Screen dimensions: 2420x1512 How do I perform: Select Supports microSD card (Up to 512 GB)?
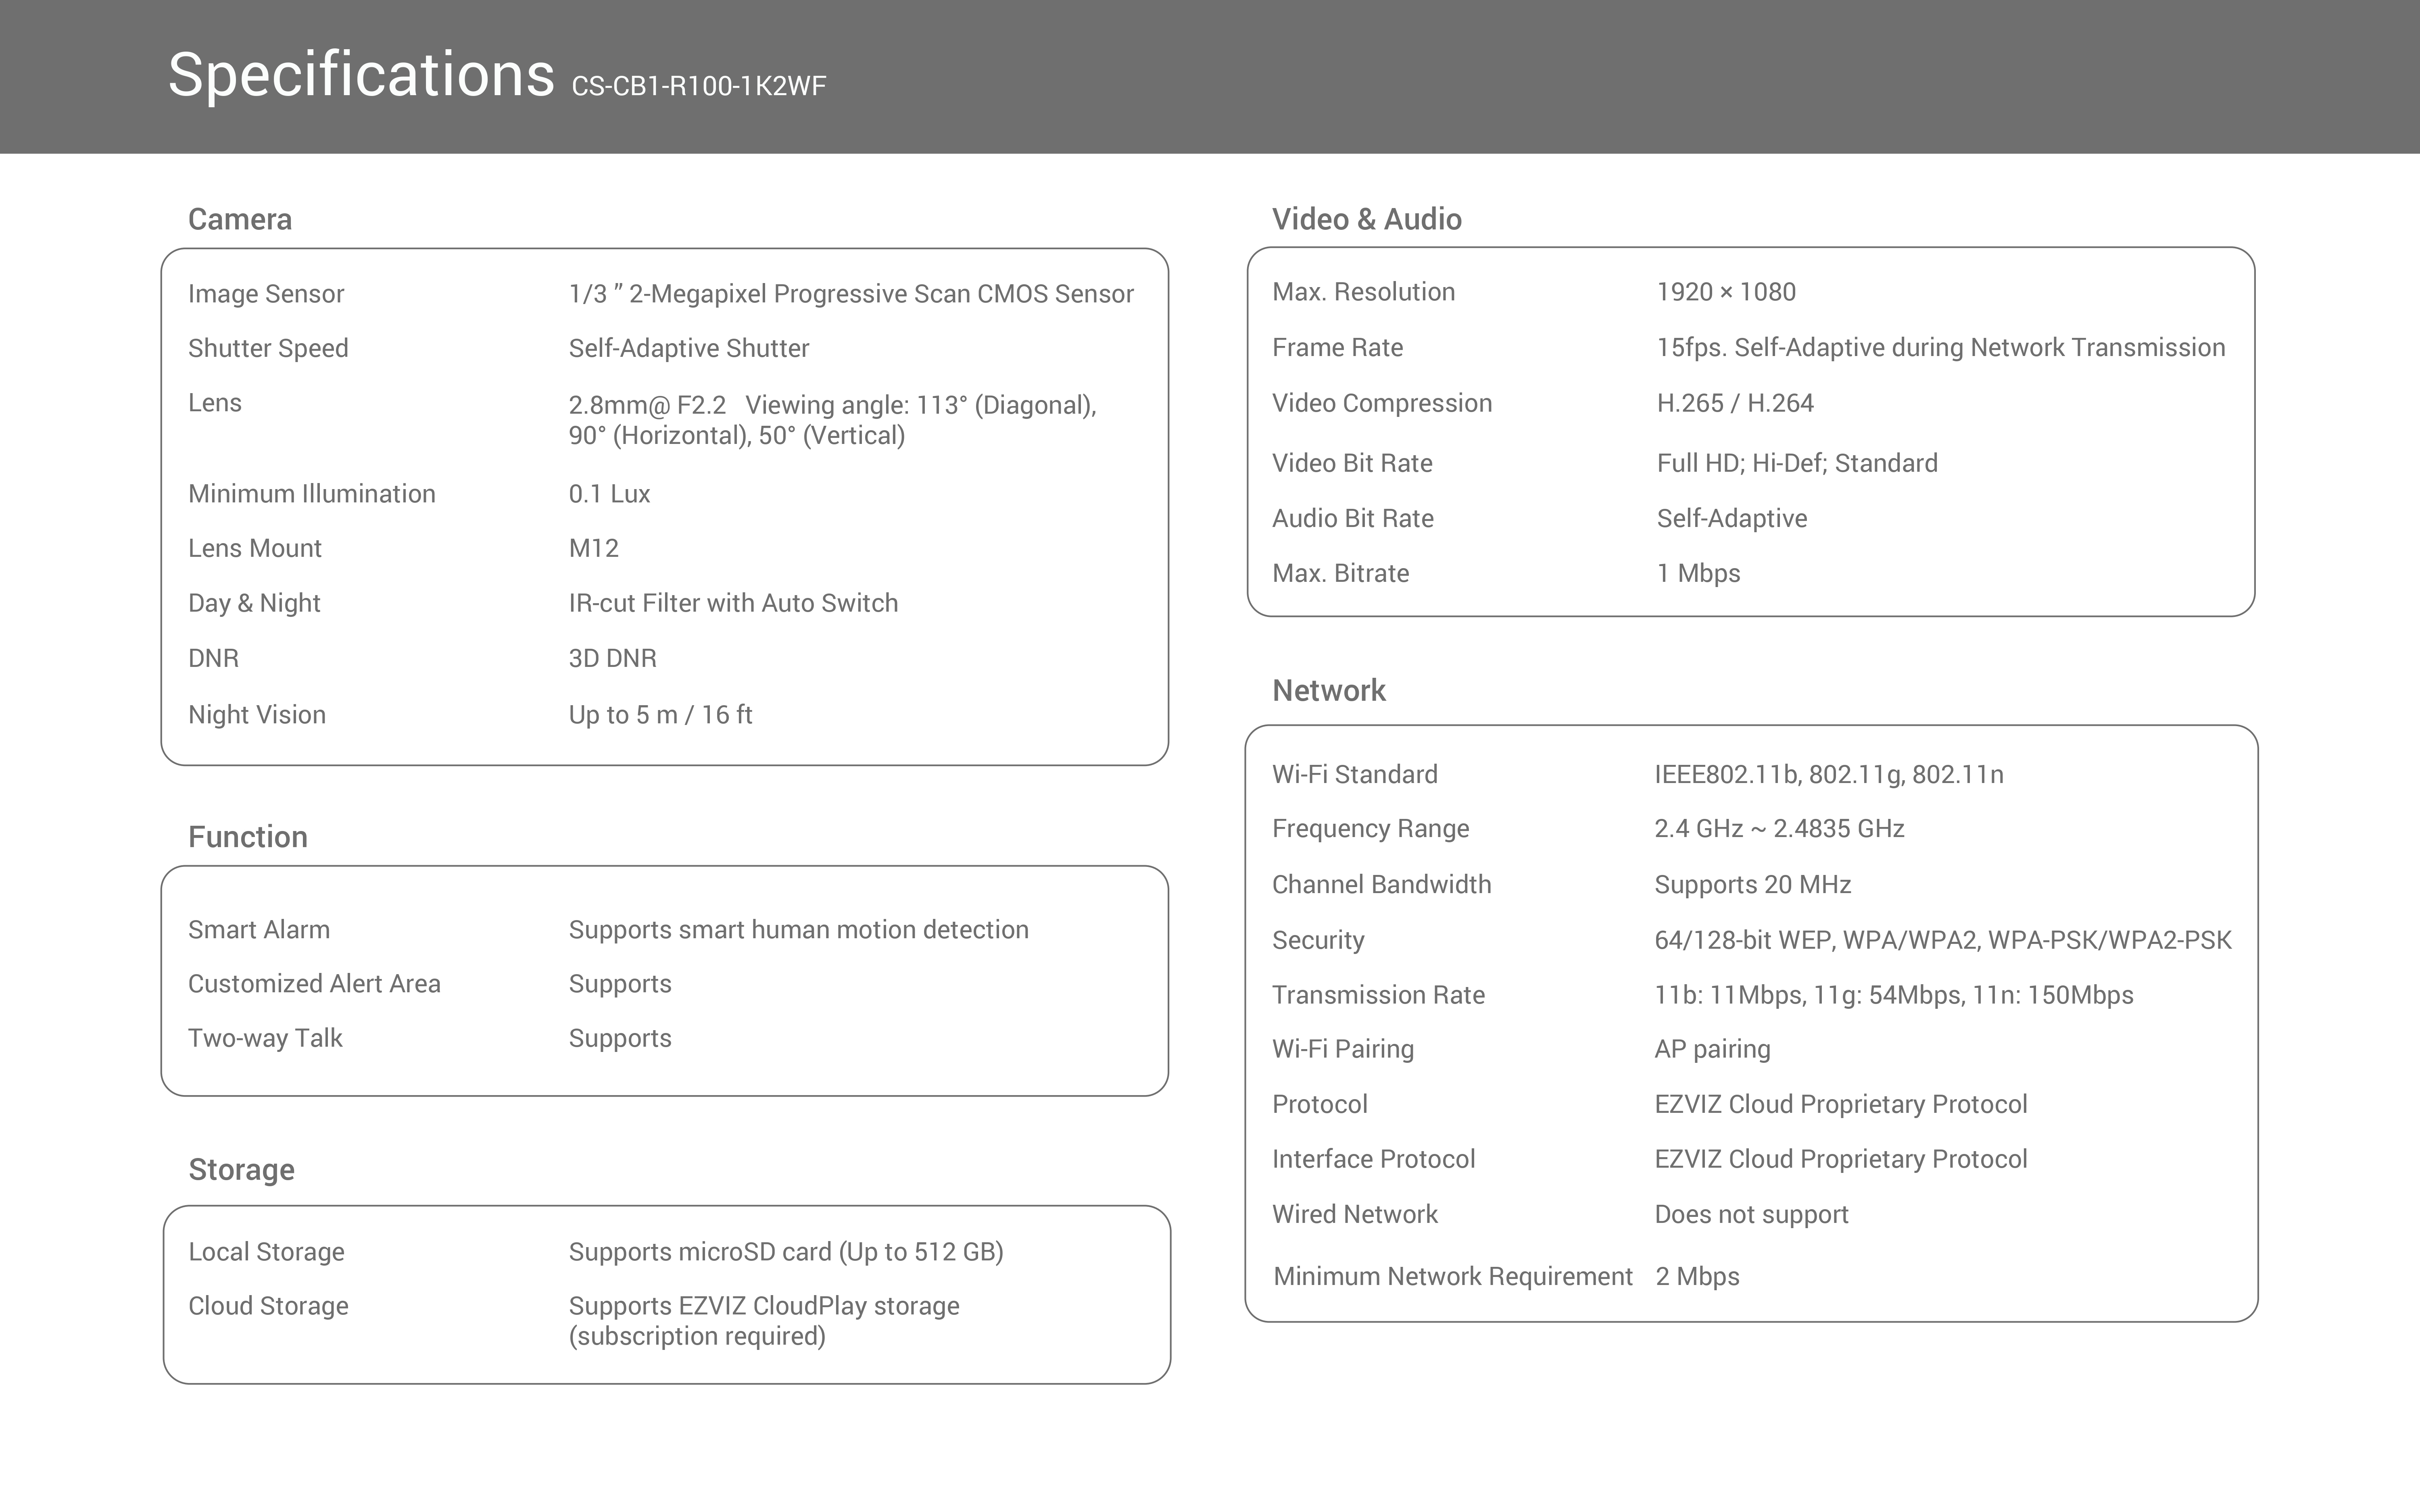(786, 1252)
